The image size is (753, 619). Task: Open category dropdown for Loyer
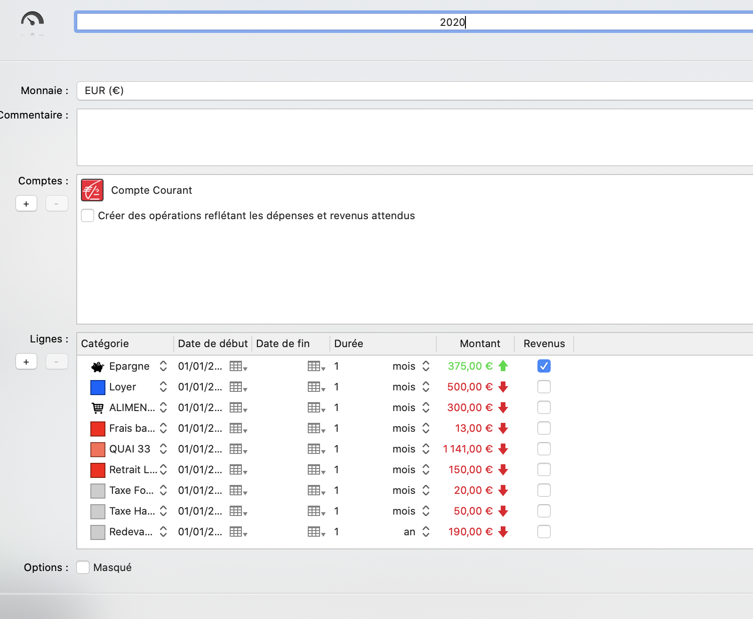coord(163,387)
